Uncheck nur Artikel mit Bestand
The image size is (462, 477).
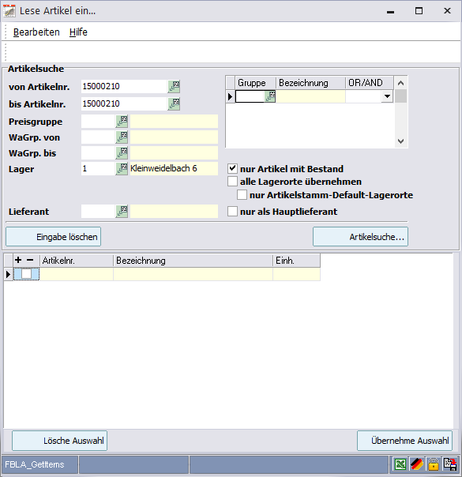tap(233, 168)
